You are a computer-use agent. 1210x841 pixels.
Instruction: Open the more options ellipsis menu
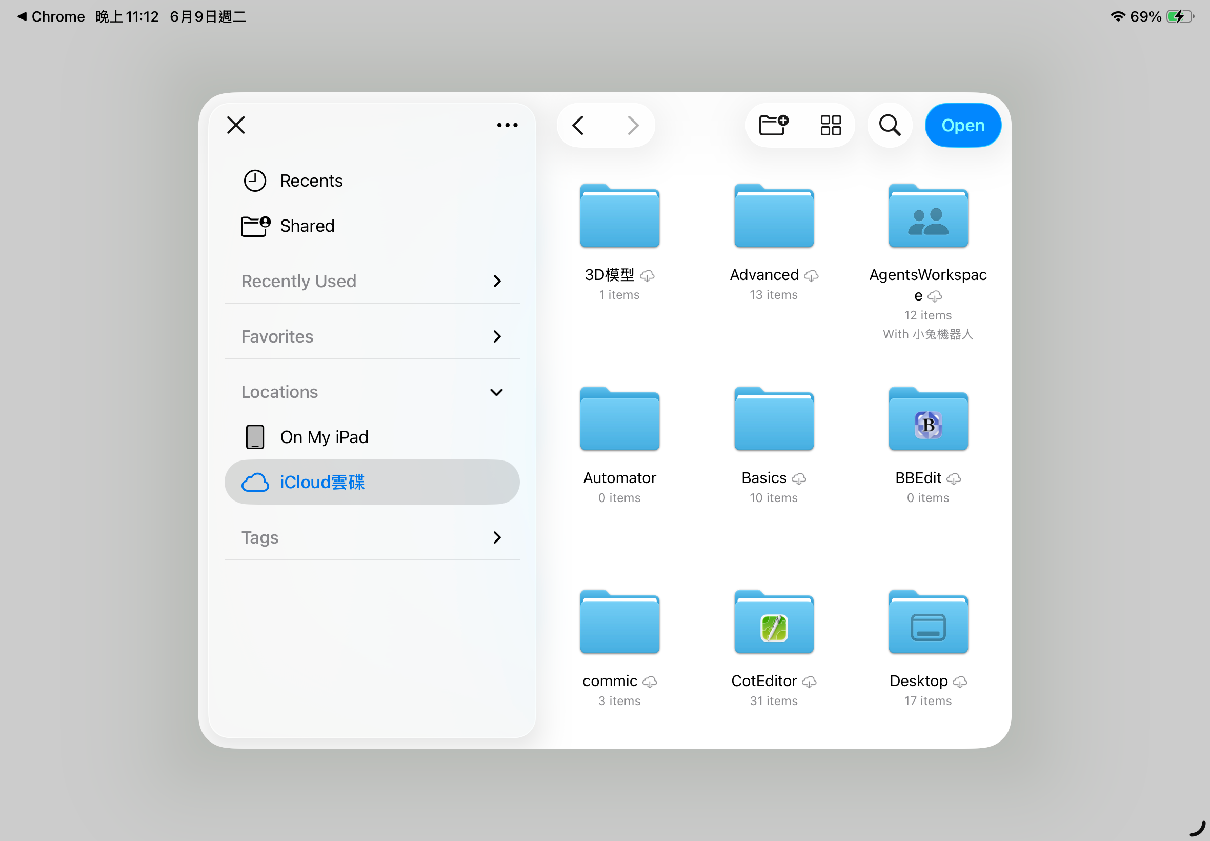click(x=507, y=125)
